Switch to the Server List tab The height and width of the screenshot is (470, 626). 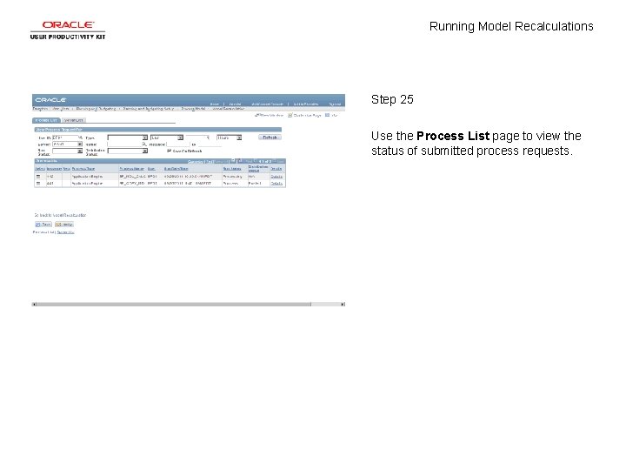click(x=73, y=120)
